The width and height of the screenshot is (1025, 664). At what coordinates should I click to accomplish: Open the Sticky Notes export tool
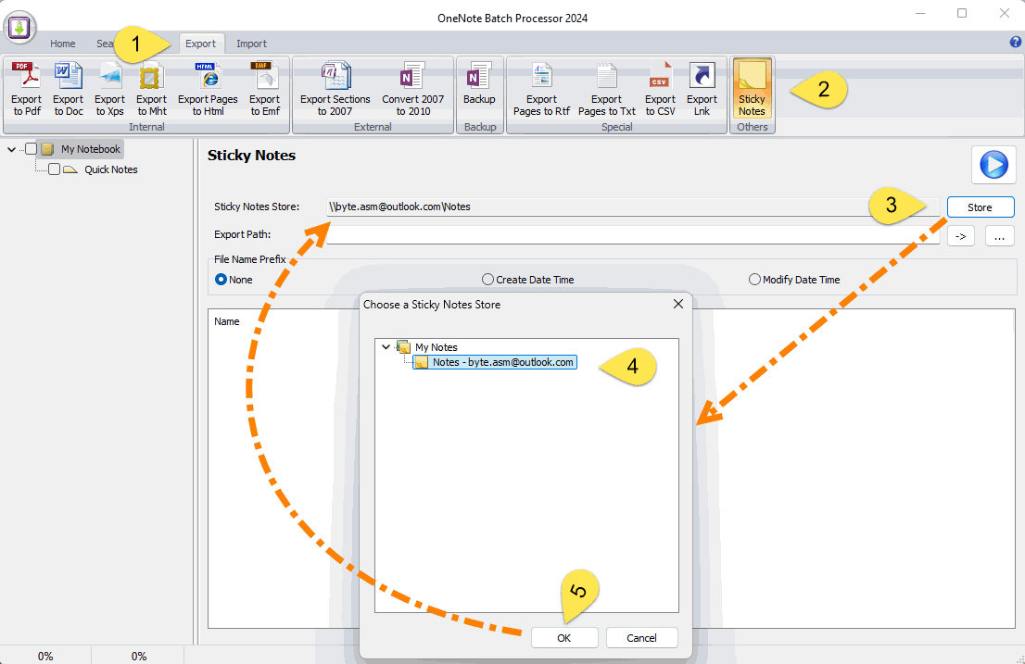(x=752, y=88)
